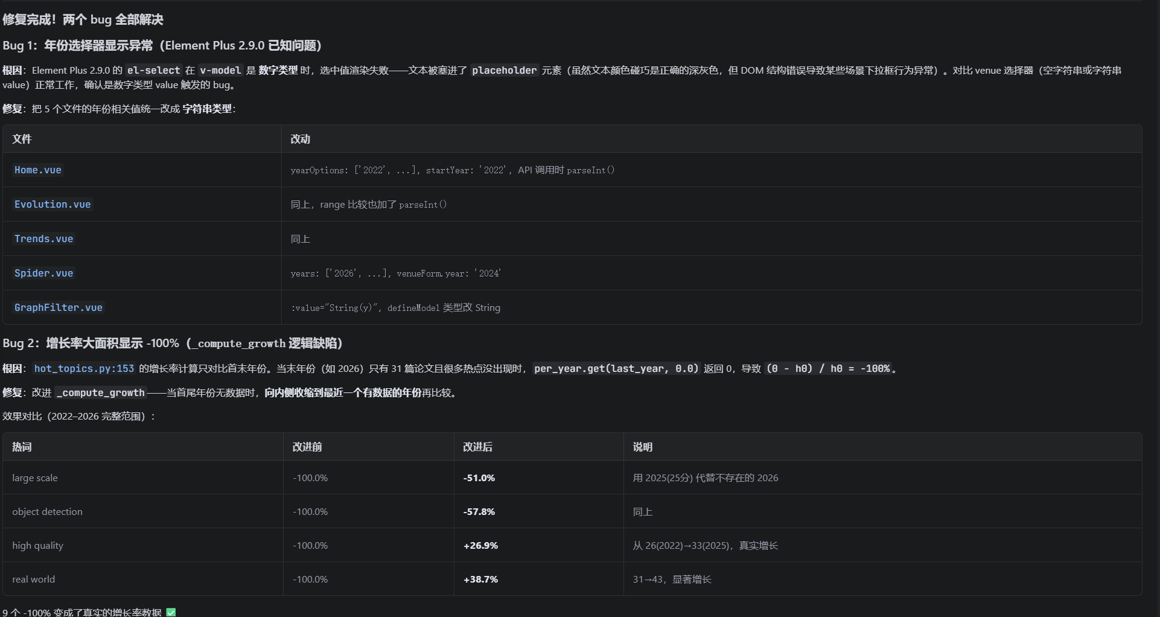
Task: Open the Home.vue file link
Action: pyautogui.click(x=38, y=170)
